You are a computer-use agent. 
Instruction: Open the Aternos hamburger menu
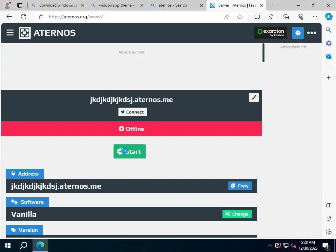10,33
